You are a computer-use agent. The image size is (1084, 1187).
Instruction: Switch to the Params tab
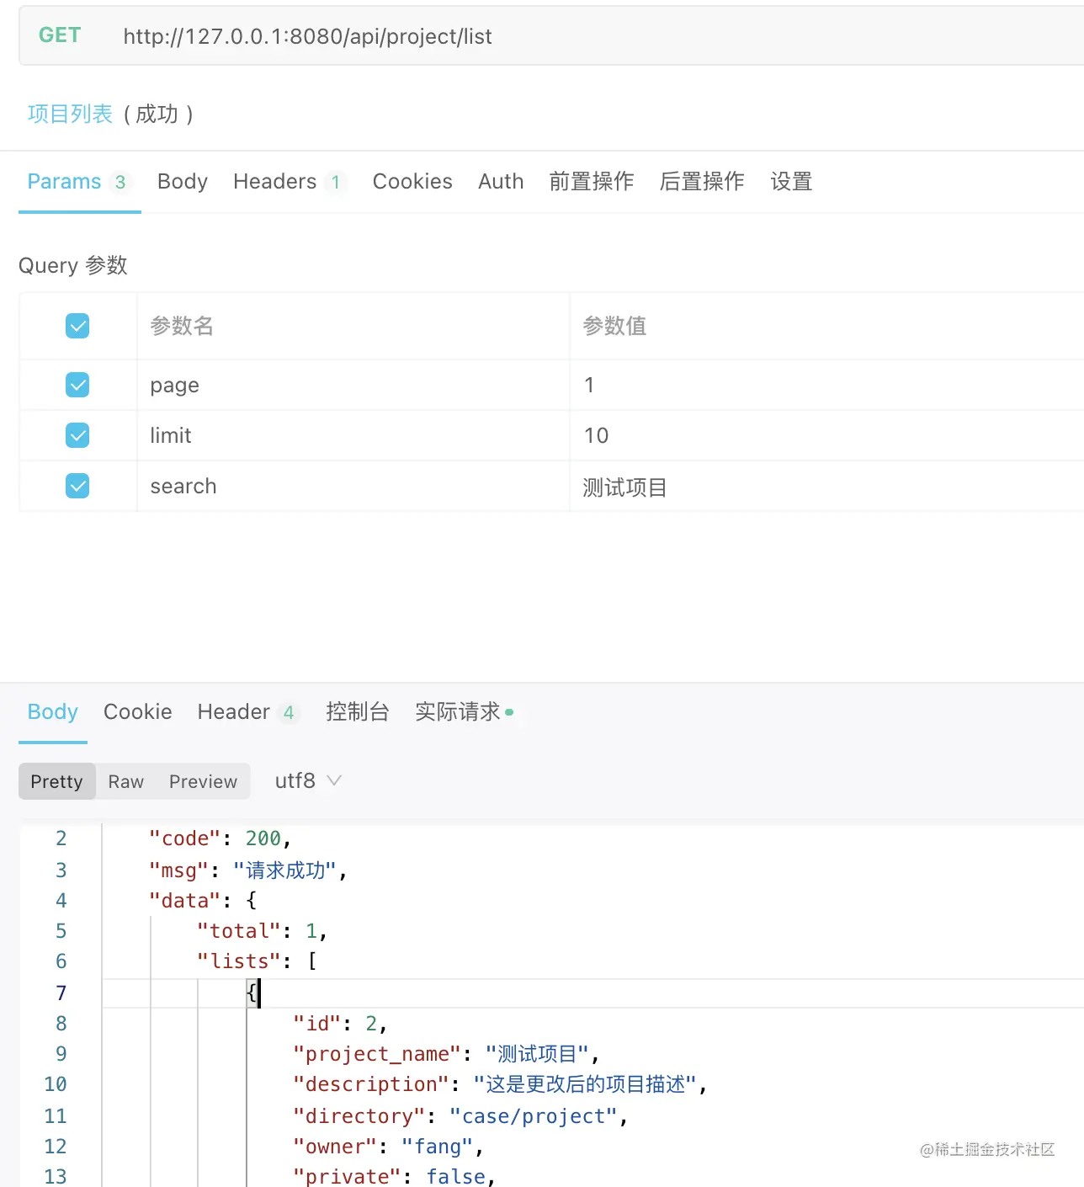[79, 182]
